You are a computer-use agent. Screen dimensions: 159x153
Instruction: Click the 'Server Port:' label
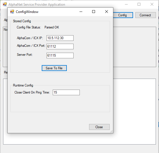(25, 55)
